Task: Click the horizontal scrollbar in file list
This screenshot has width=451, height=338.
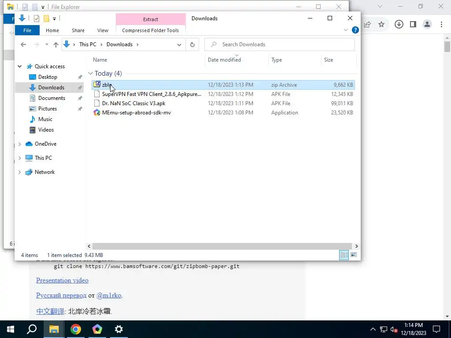Action: click(222, 246)
